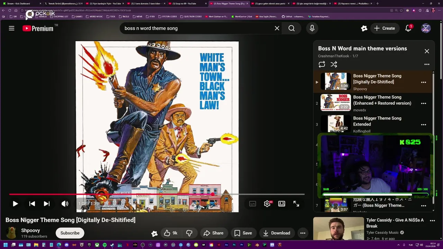Switch to the gece gelen ekmek arası browser tab
443x249 pixels.
[x=270, y=3]
